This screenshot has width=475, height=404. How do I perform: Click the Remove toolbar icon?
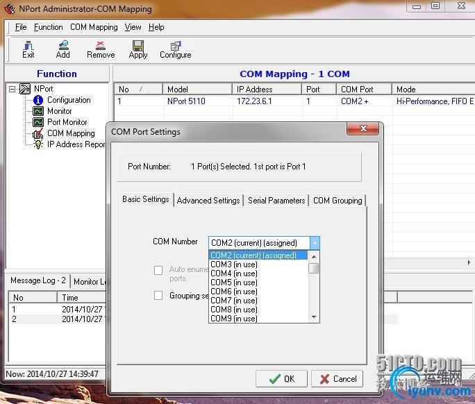101,49
